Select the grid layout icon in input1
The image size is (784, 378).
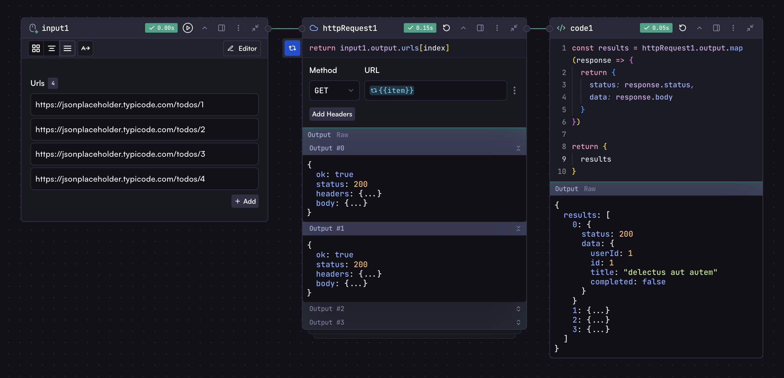point(35,48)
